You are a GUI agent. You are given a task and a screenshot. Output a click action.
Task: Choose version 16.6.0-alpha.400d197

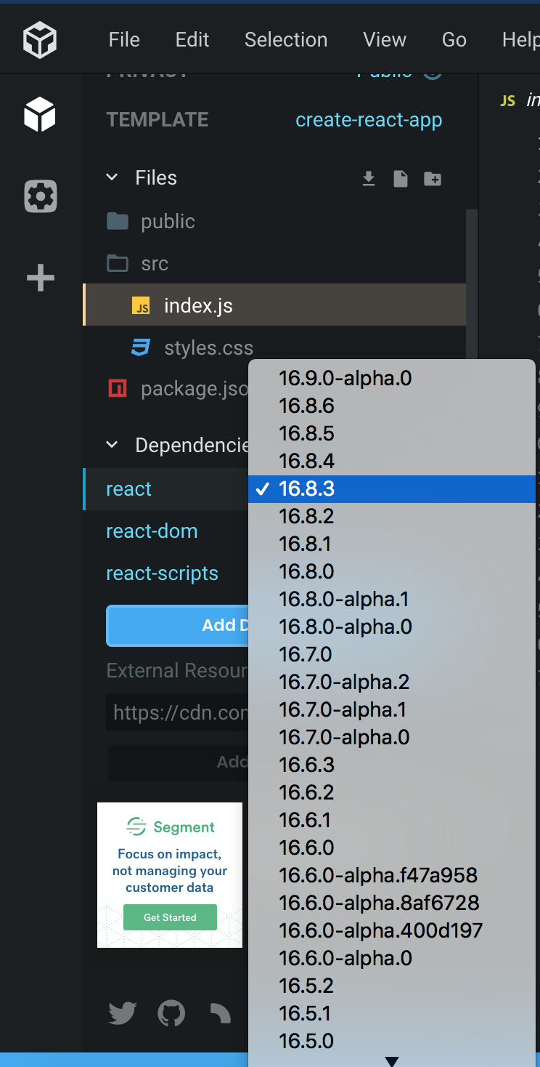click(x=392, y=930)
